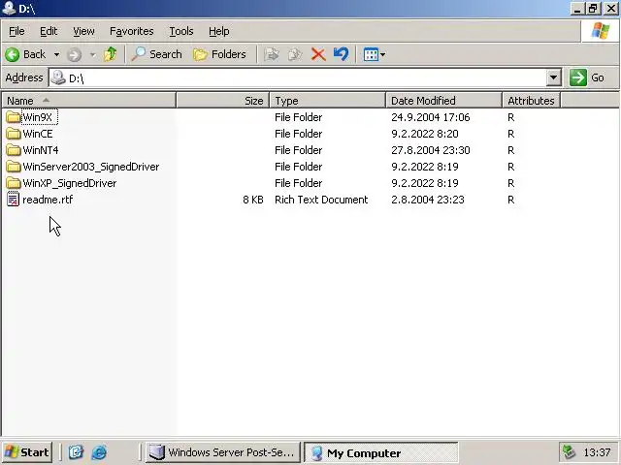Click the drive icon in address bar
Screen dimensions: 621x465
pos(58,77)
